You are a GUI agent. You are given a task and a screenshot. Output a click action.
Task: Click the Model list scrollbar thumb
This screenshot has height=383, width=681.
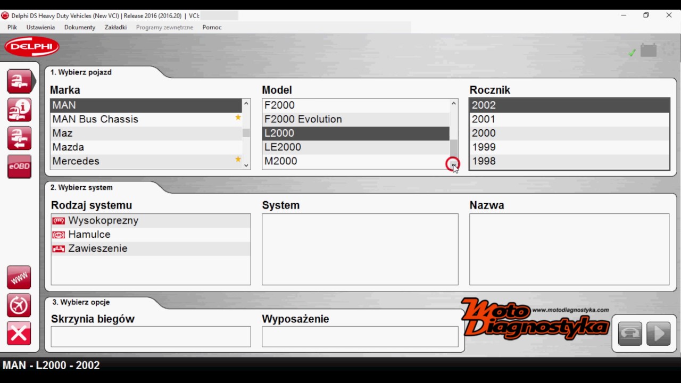454,148
